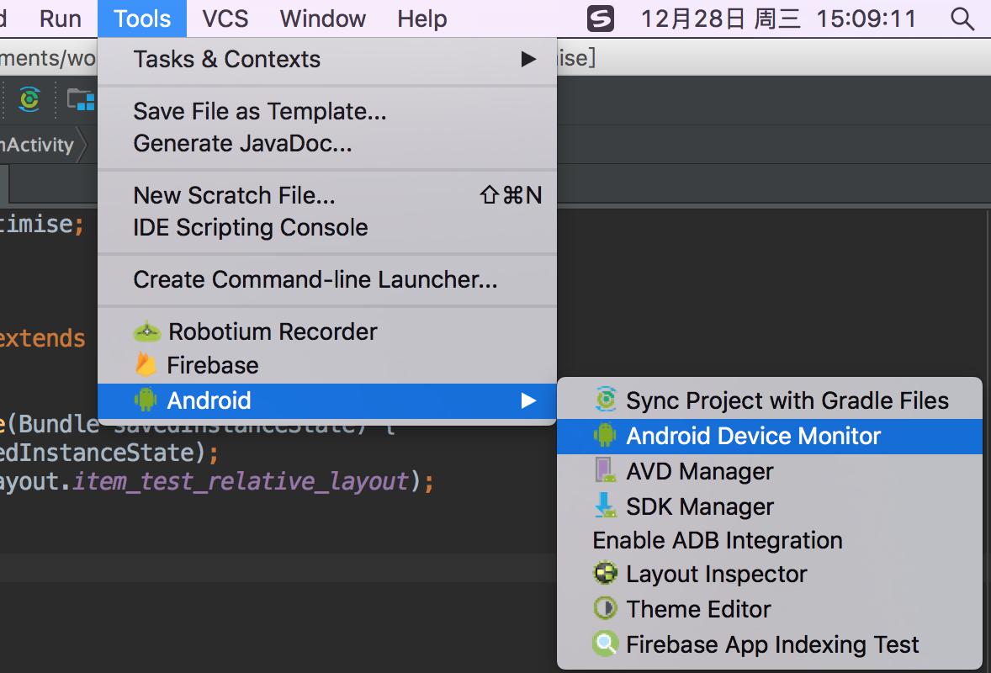Select Create Command-line Launcher entry
Screen dimensions: 991x673
pos(315,279)
